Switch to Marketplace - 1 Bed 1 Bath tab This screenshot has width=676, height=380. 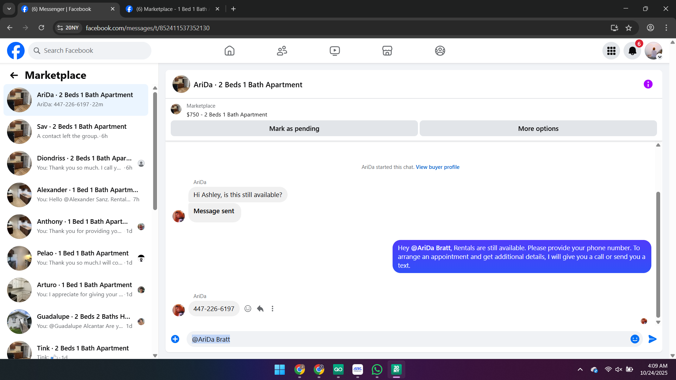(173, 9)
